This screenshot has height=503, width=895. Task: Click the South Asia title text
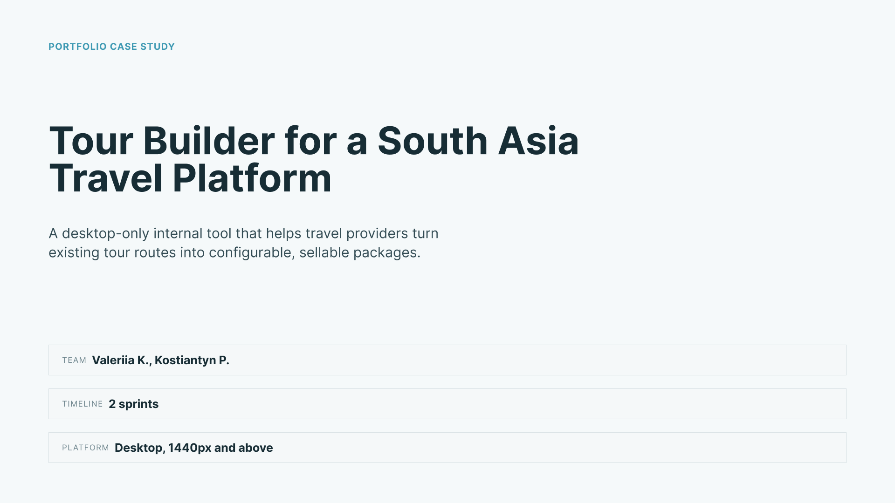478,141
